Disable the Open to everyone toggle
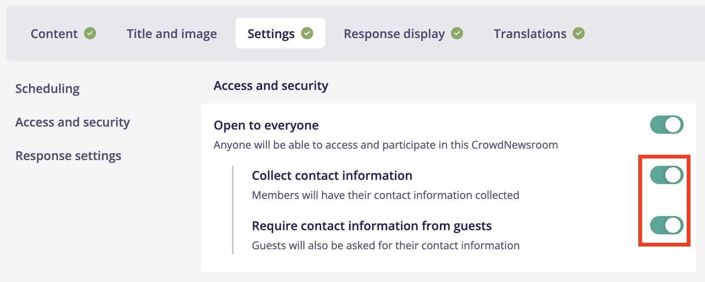 click(x=666, y=125)
